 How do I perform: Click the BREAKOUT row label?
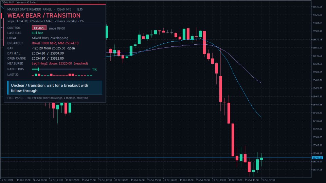[x=15, y=43]
